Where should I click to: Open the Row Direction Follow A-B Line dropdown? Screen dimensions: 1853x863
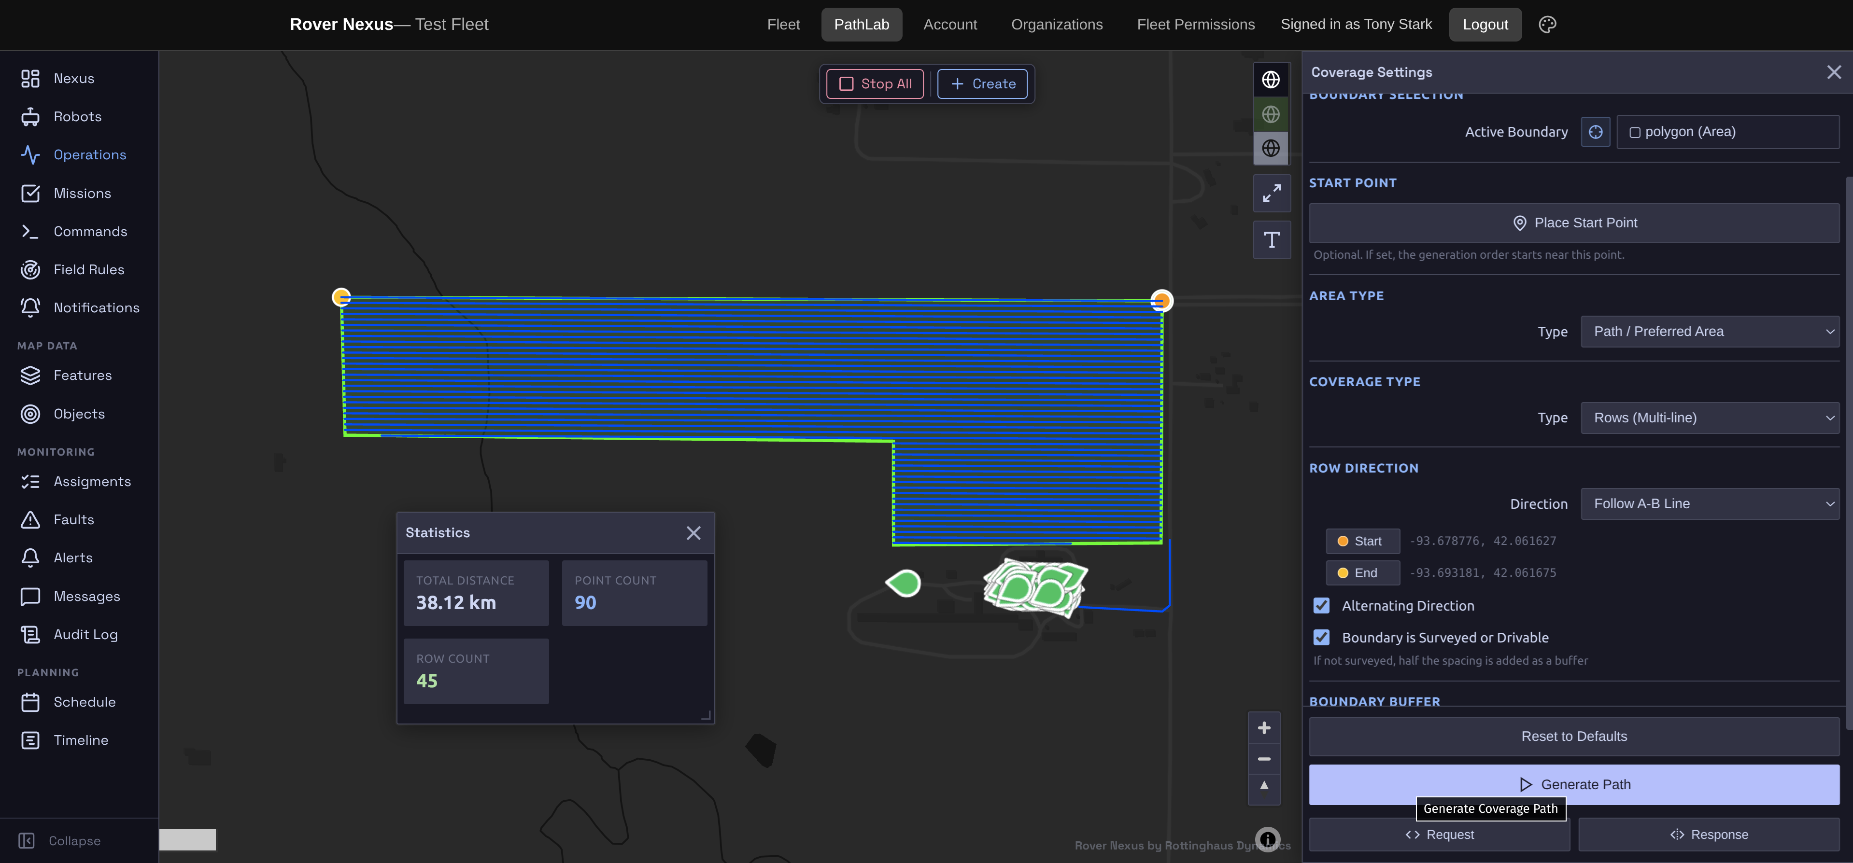click(1710, 504)
